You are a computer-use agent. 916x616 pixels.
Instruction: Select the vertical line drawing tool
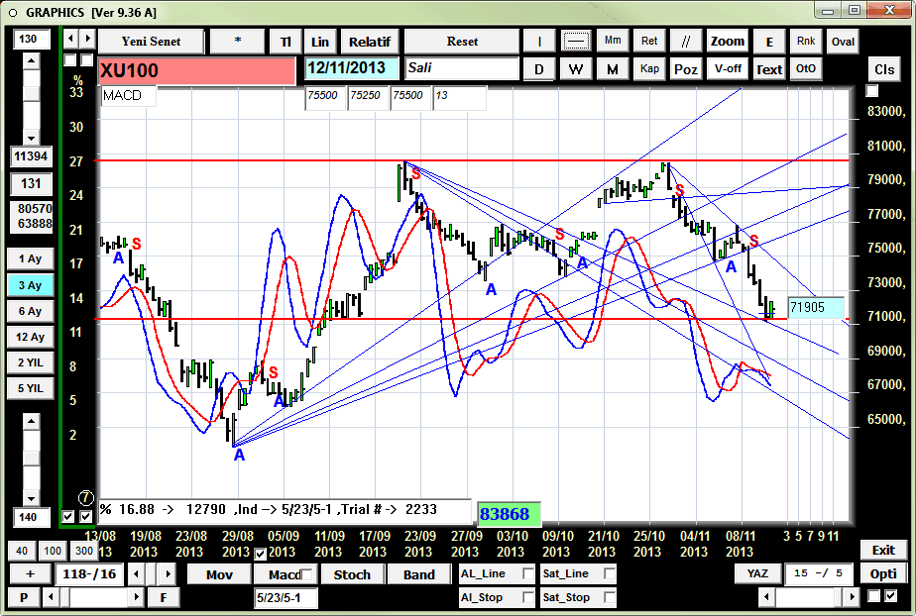538,42
